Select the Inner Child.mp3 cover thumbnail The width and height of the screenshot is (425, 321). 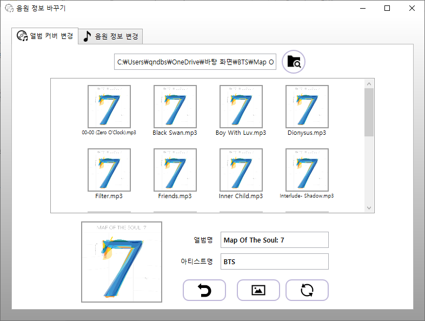(241, 170)
